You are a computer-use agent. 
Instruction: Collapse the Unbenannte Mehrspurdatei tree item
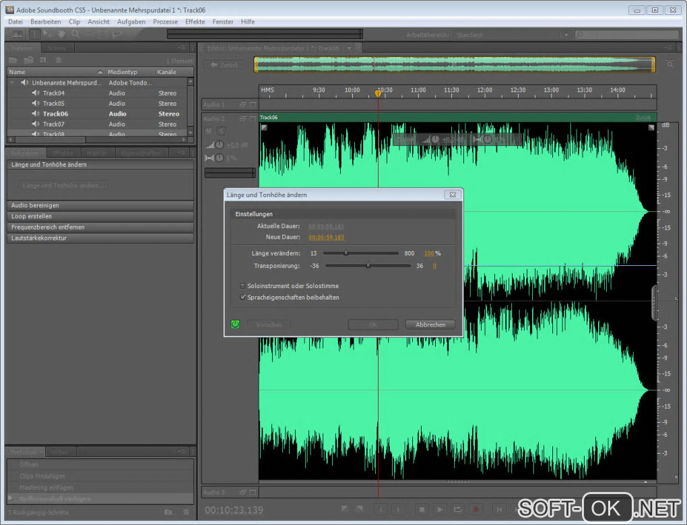(x=12, y=83)
